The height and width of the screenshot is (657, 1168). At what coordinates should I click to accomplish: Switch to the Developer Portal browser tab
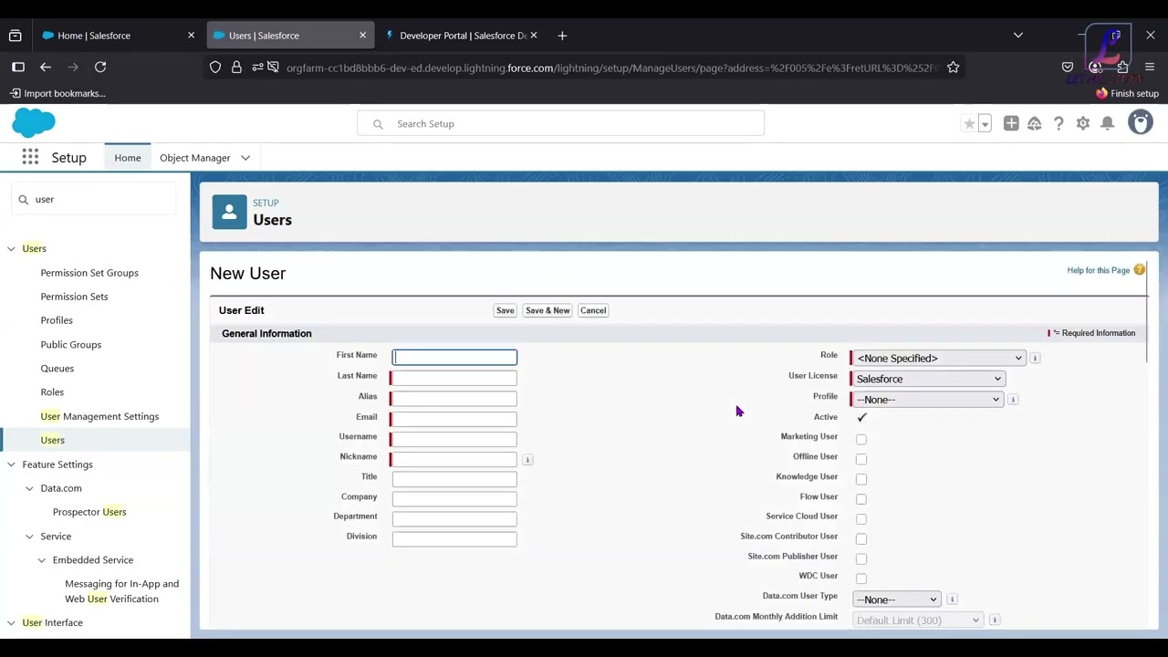(x=464, y=36)
